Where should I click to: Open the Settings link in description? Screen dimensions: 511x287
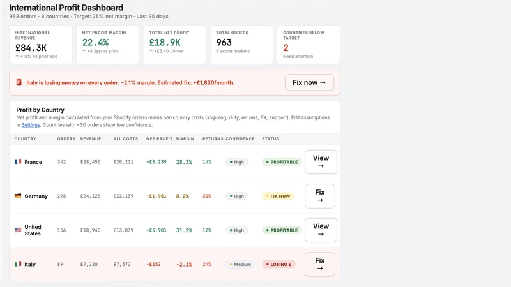coord(31,125)
